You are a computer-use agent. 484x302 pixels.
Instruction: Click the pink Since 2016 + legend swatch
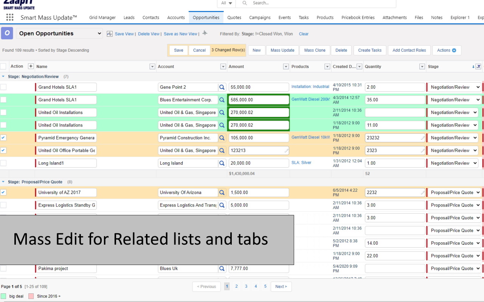[x=31, y=296]
